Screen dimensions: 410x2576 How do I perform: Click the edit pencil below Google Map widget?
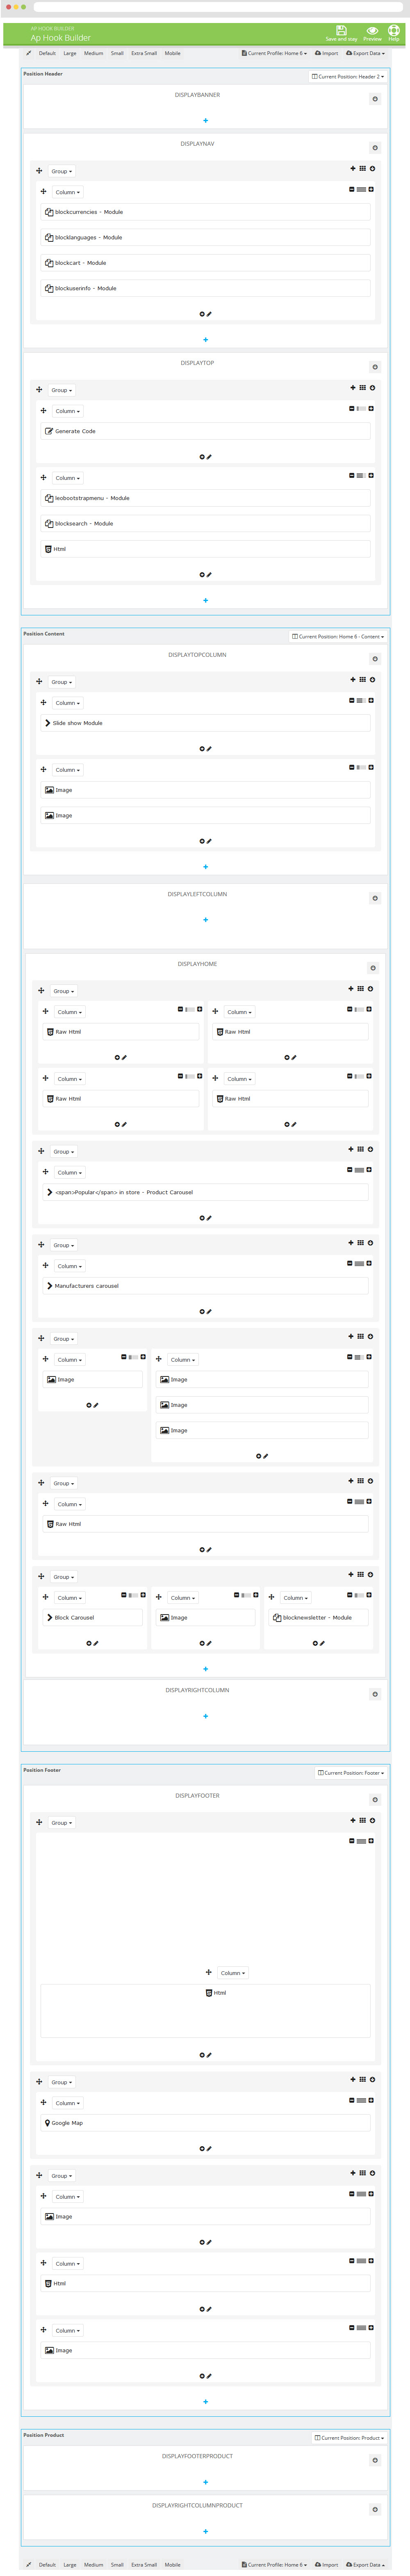click(209, 2149)
